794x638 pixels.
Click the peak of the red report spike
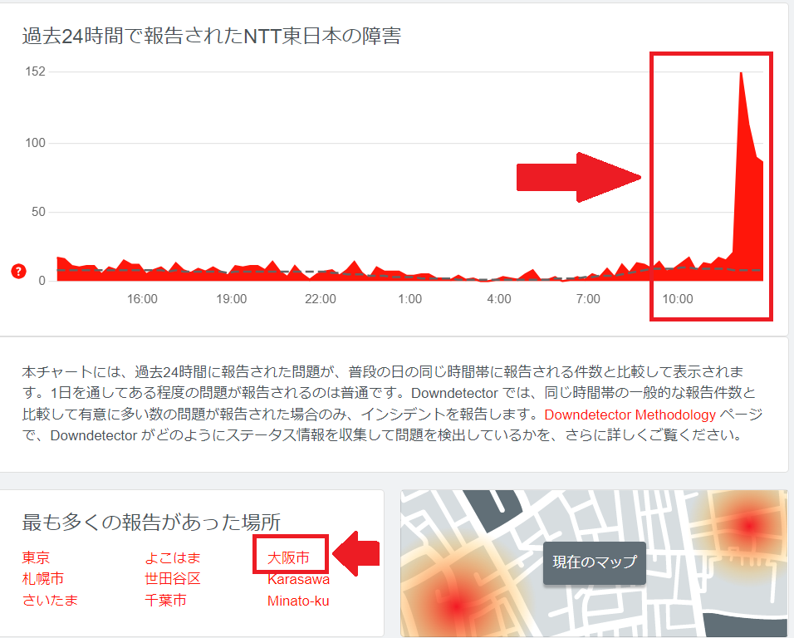pos(741,75)
